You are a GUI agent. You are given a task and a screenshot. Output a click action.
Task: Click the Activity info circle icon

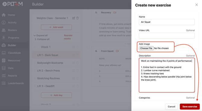pos(4,23)
